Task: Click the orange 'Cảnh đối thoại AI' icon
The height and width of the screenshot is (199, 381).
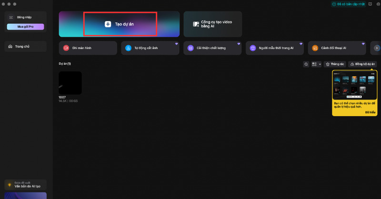Action: coord(315,48)
